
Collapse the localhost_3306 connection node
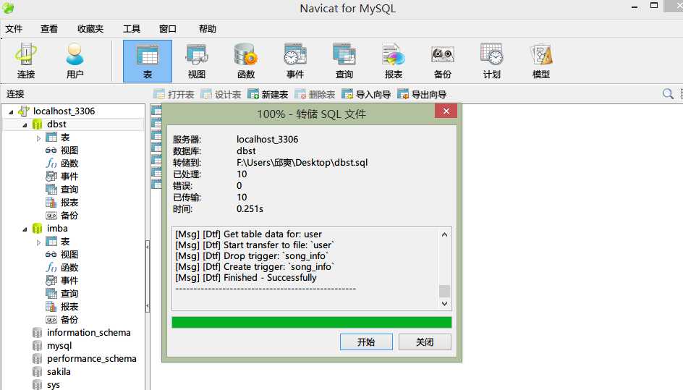click(x=11, y=112)
